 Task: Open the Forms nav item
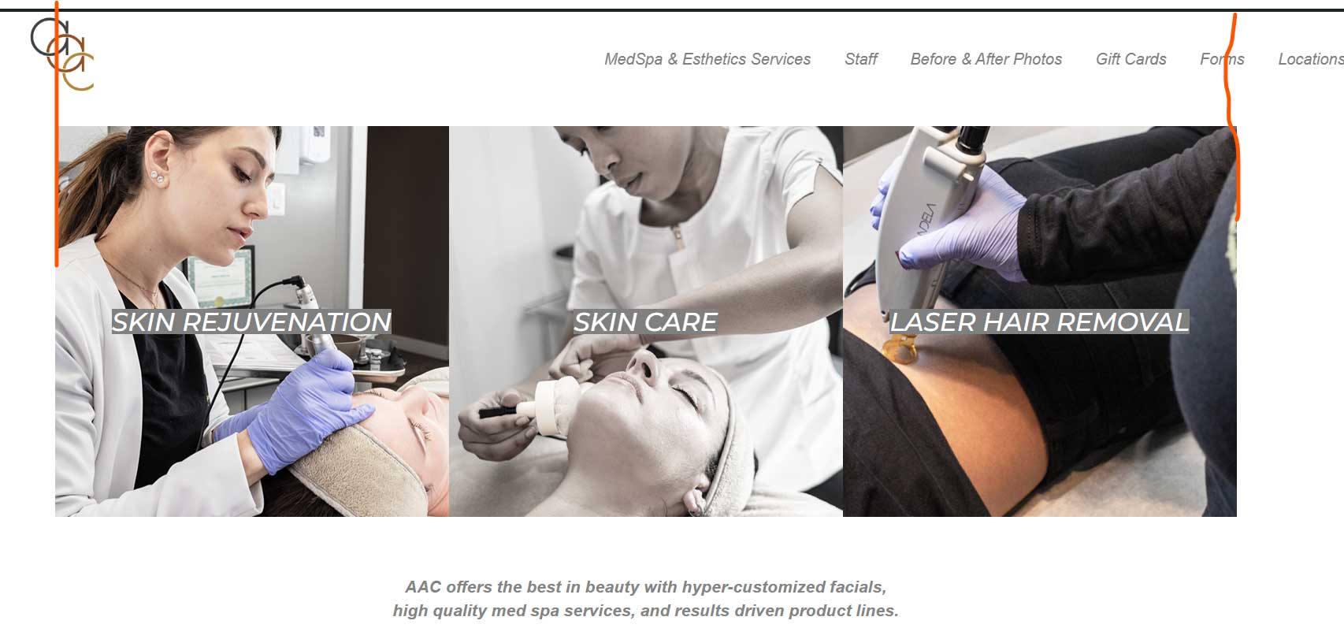click(1222, 59)
